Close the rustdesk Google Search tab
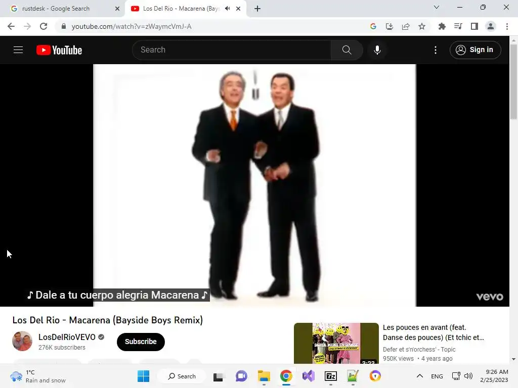This screenshot has height=388, width=518. (117, 9)
